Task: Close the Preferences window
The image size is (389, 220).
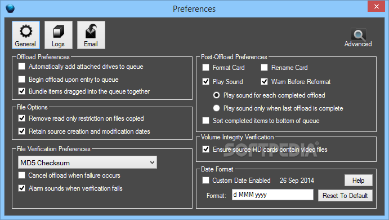Action: point(377,6)
